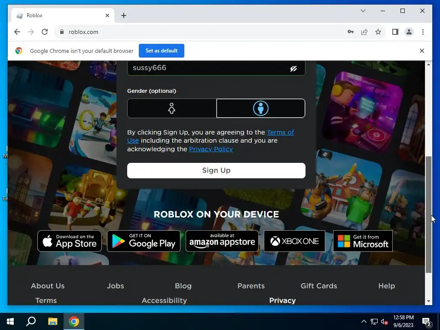Image resolution: width=440 pixels, height=330 pixels.
Task: Set Chrome as default browser
Action: click(x=162, y=51)
